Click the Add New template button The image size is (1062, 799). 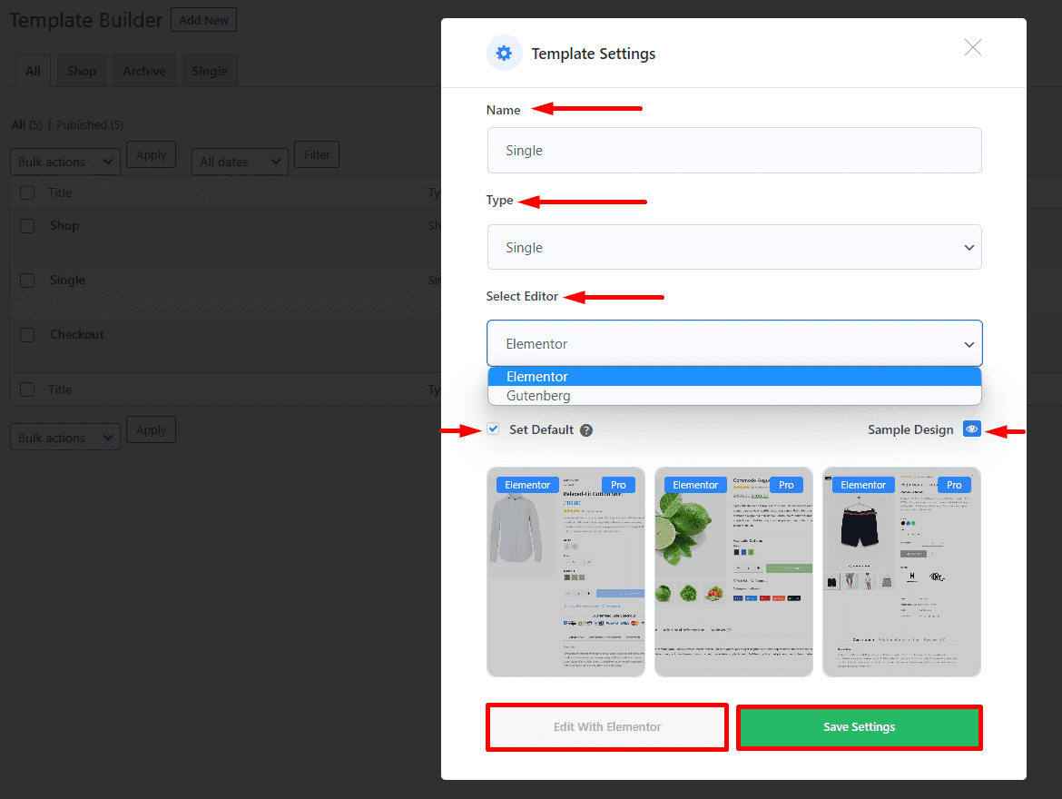203,20
